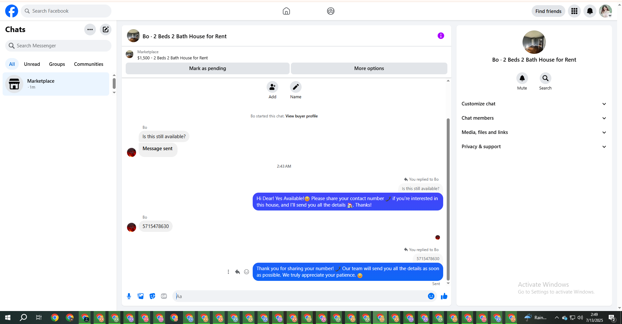This screenshot has width=622, height=324.
Task: Send a thumbs-up like
Action: click(444, 296)
